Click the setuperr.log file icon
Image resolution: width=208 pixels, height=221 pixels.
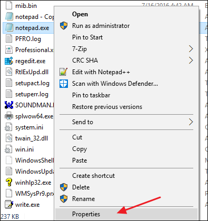9,94
